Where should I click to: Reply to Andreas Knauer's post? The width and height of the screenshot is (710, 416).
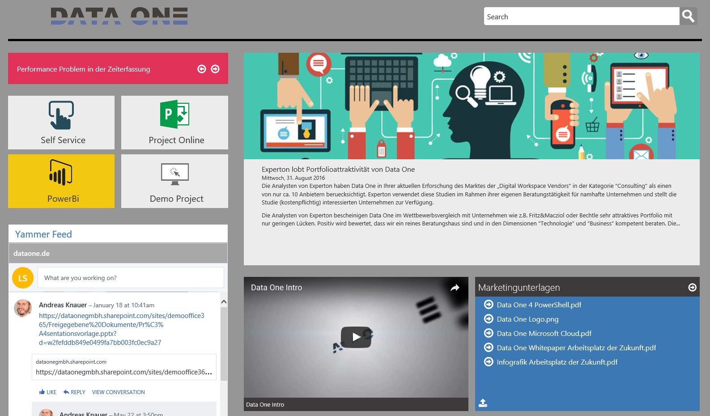coord(74,392)
